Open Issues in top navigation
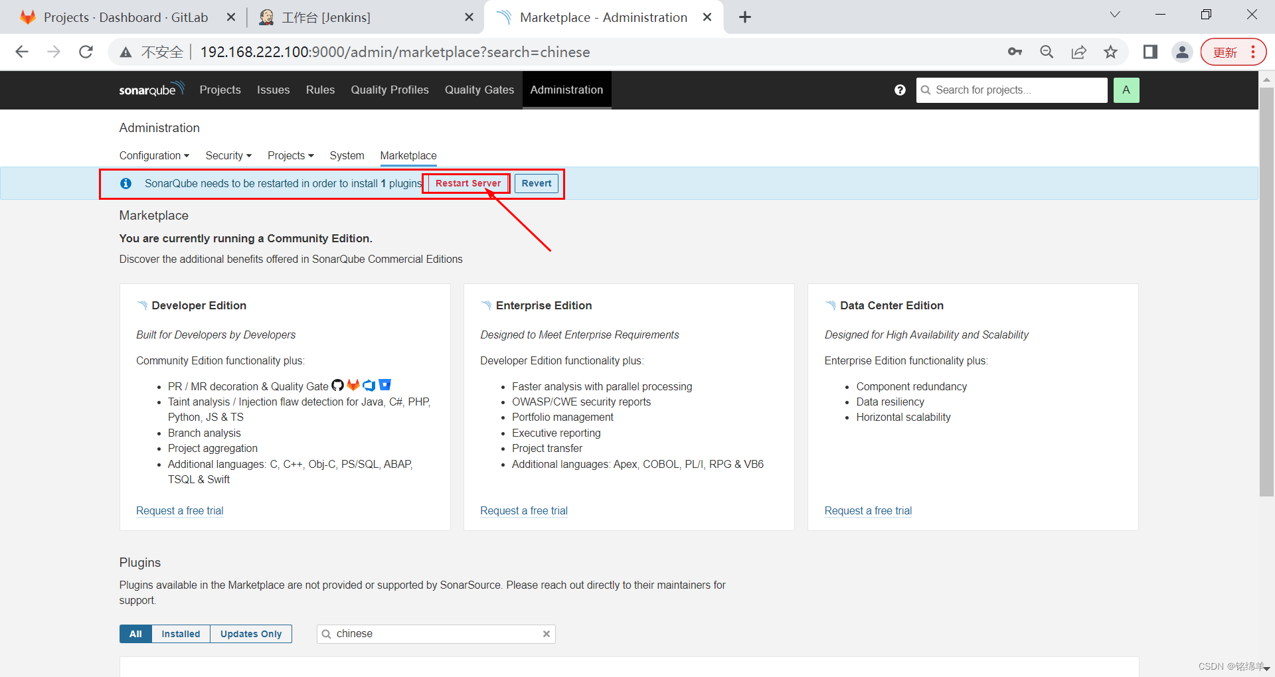 273,90
